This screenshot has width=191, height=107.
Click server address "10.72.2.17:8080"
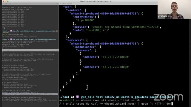point(115,67)
